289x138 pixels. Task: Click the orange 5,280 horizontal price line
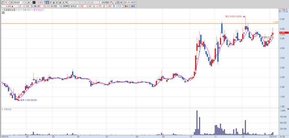[x=136, y=23]
